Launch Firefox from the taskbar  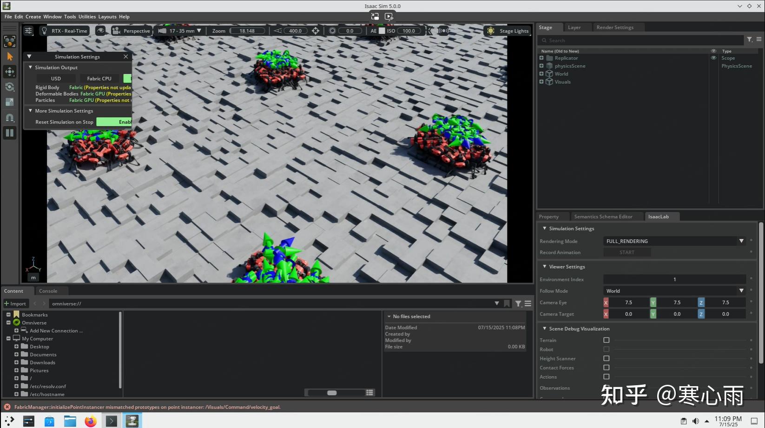click(x=91, y=421)
